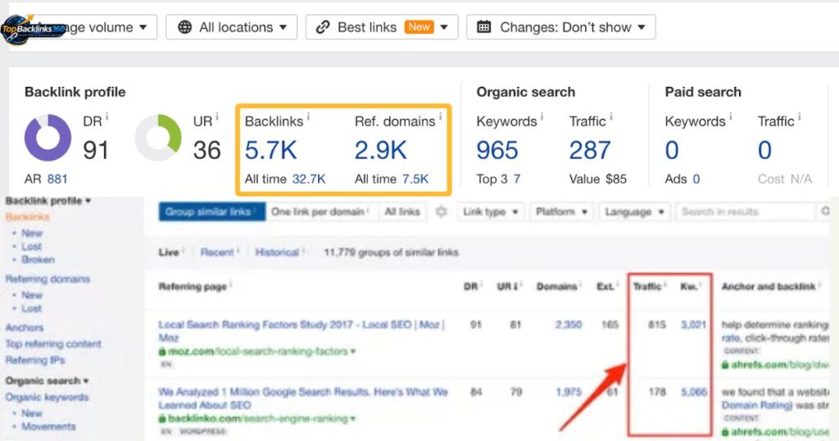This screenshot has height=441, width=839.
Task: Open We Analyzed 1 Million Google Results link
Action: click(303, 398)
